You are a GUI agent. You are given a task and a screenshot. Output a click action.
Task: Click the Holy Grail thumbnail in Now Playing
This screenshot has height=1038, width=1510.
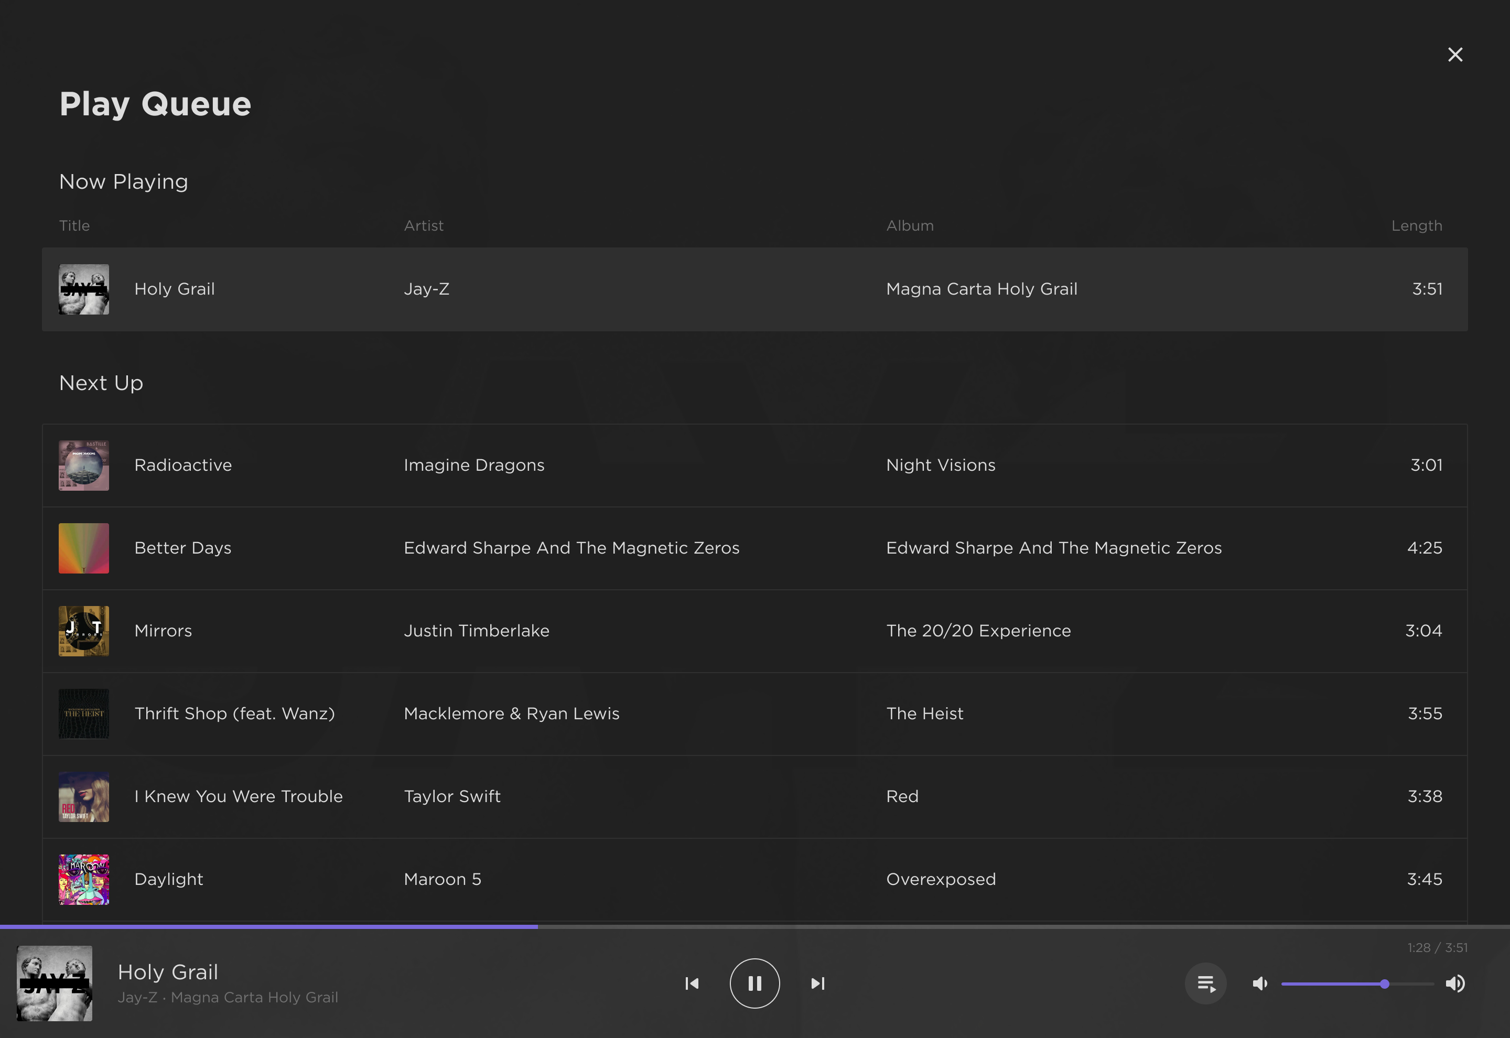[84, 289]
